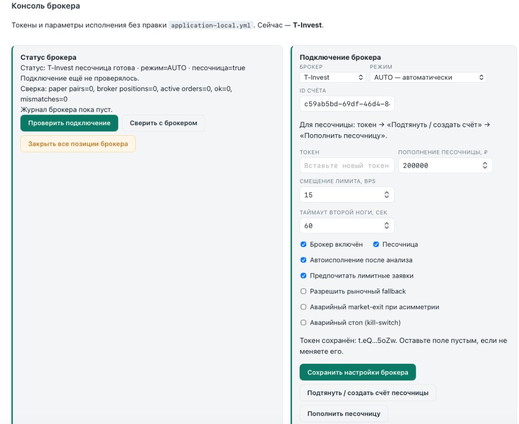Click the 'Подключение брокера' heading
The image size is (519, 424).
[x=340, y=57]
